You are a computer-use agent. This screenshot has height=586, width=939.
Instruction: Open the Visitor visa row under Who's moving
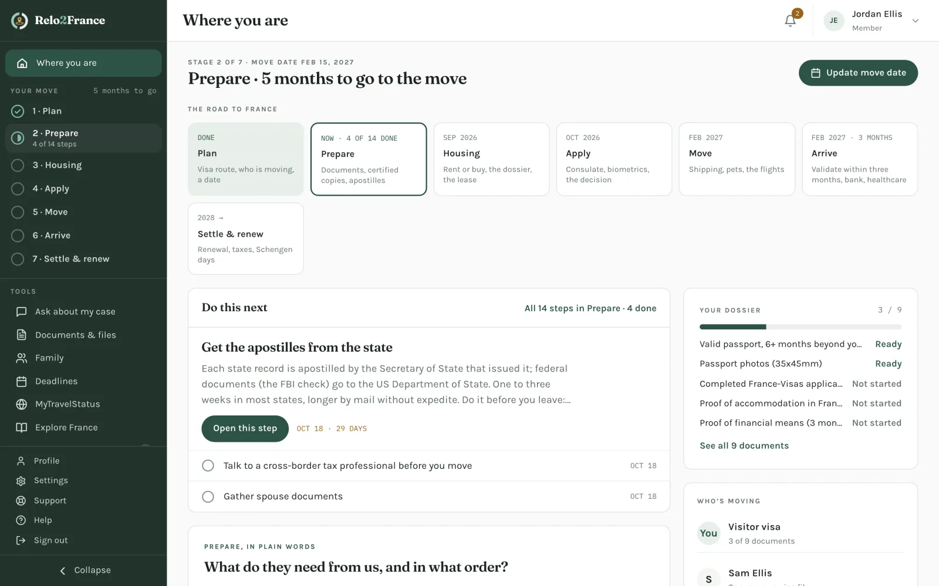[800, 533]
